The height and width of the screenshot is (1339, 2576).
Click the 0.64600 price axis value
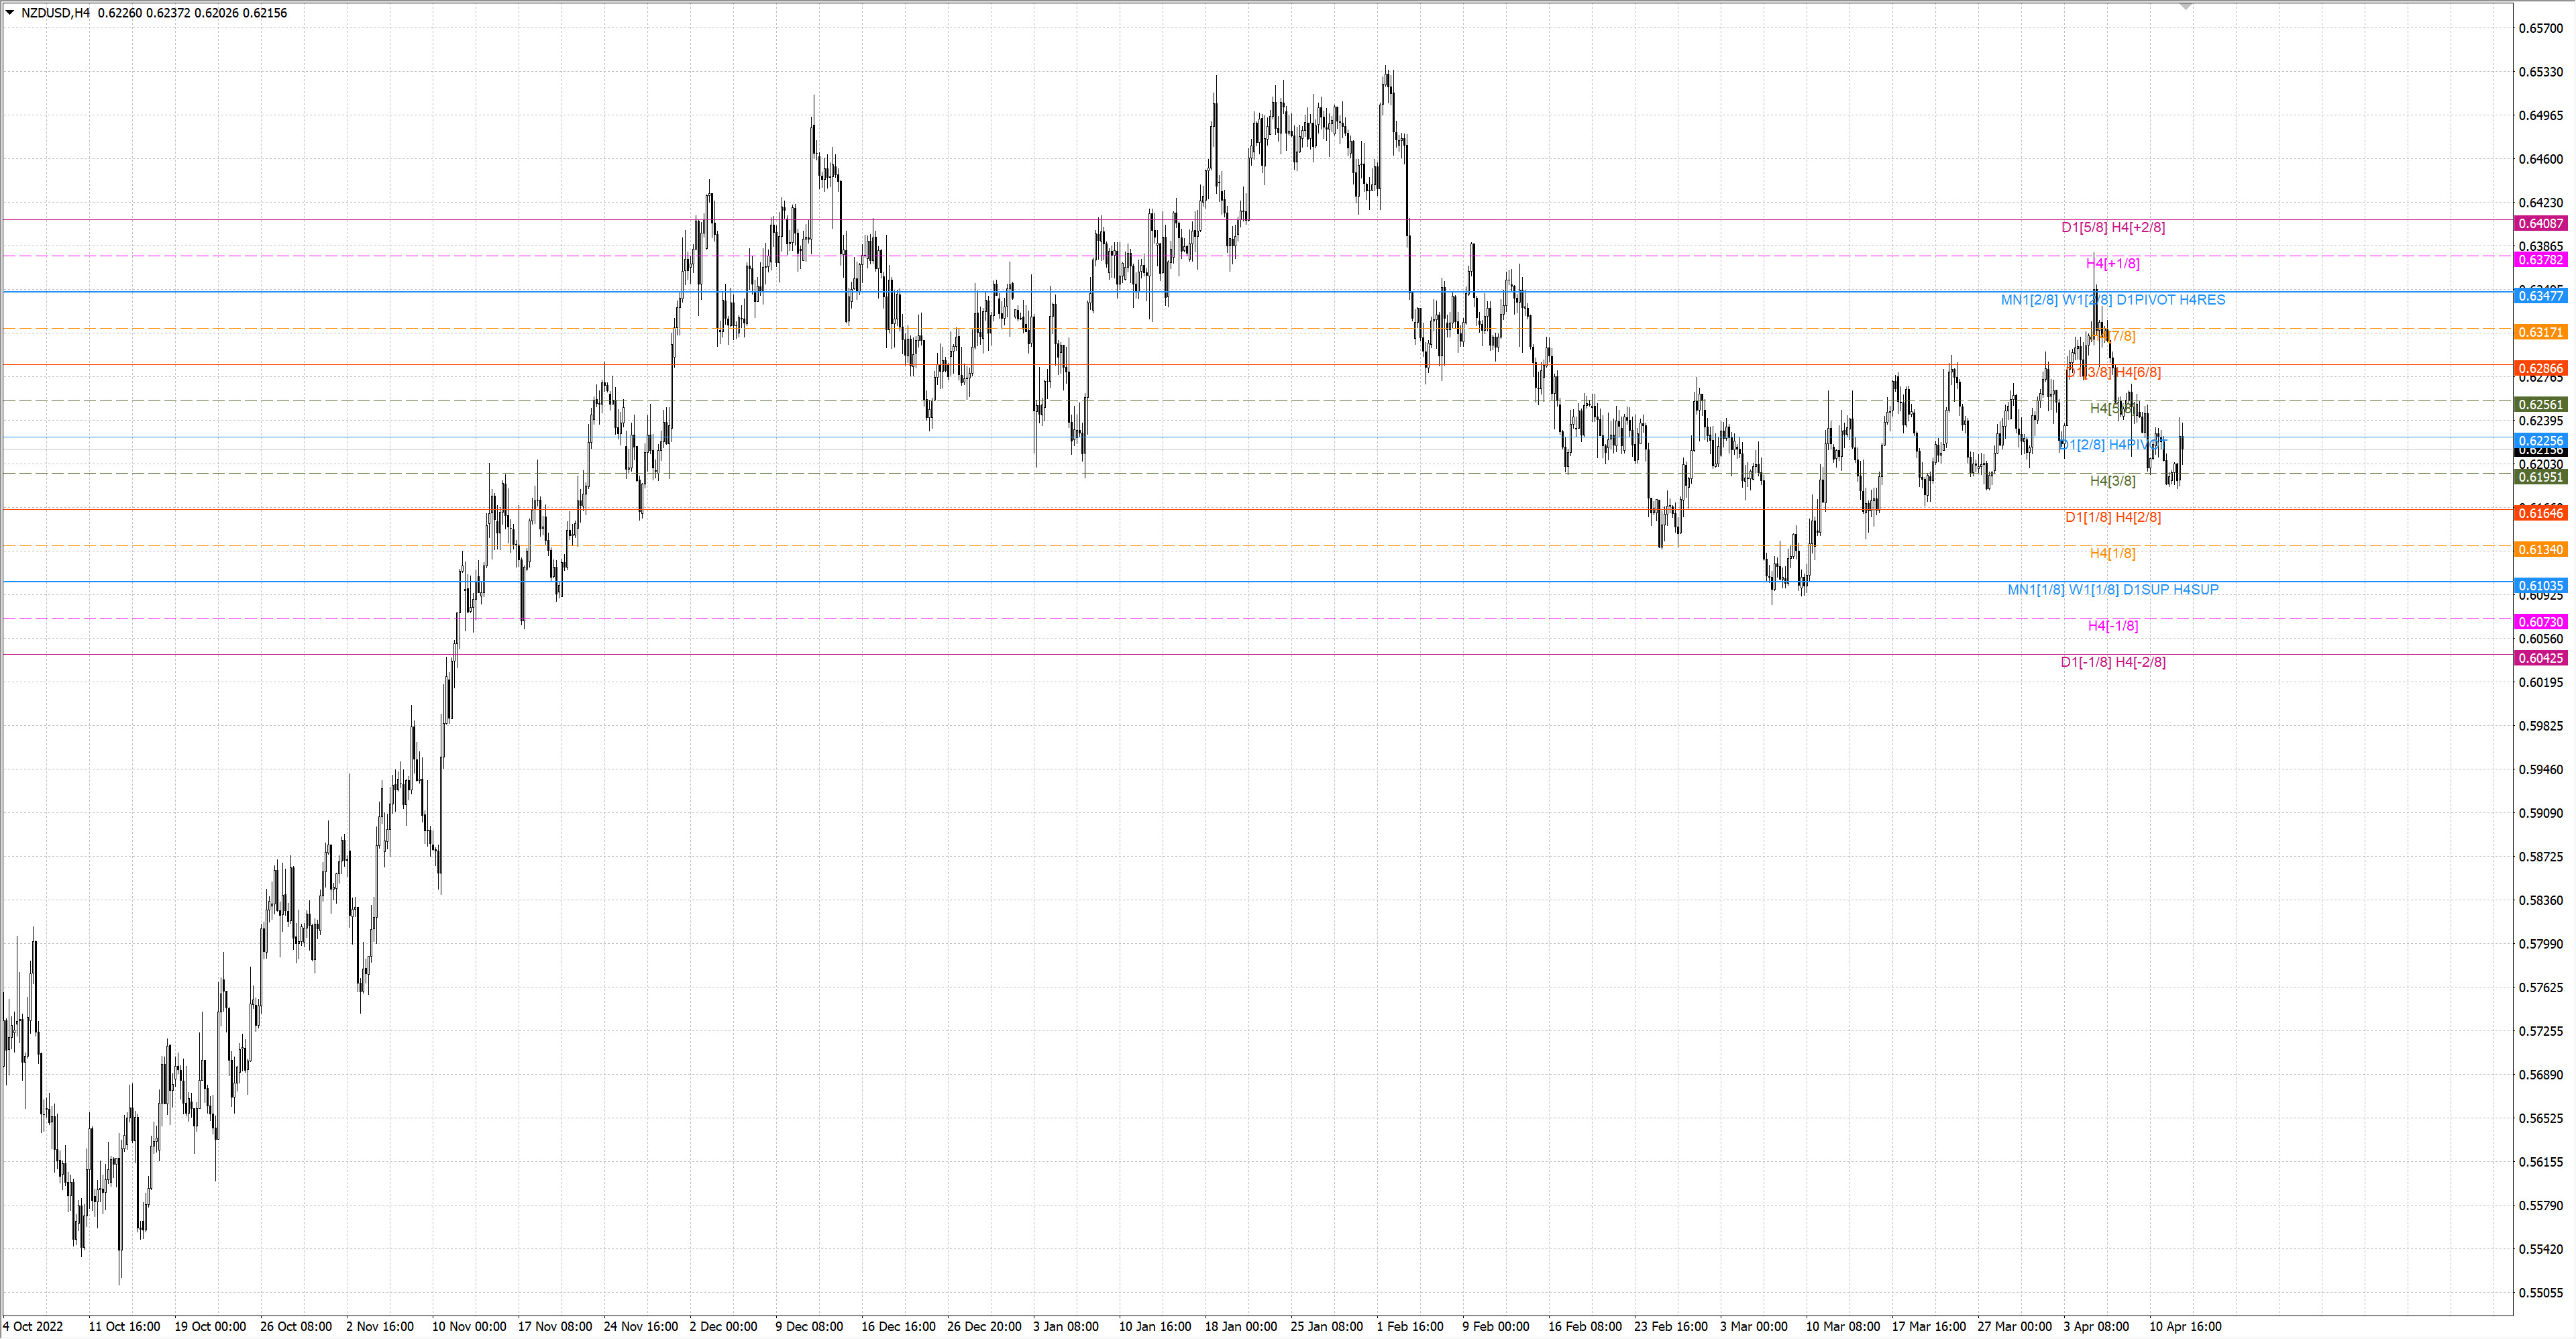2541,159
